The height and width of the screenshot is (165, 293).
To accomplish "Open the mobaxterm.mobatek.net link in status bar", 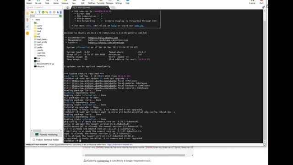I will click(x=119, y=145).
